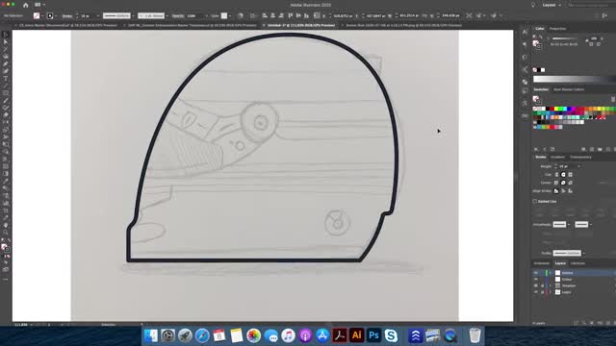Select the Hand tool

click(x=6, y=225)
